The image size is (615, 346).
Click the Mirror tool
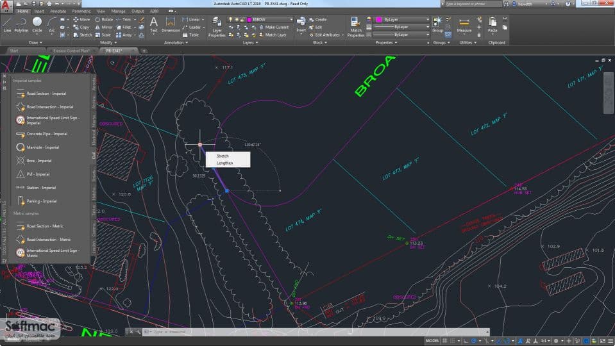[104, 27]
